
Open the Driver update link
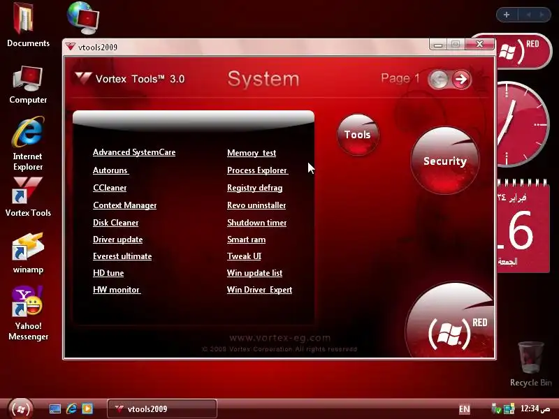coord(117,240)
